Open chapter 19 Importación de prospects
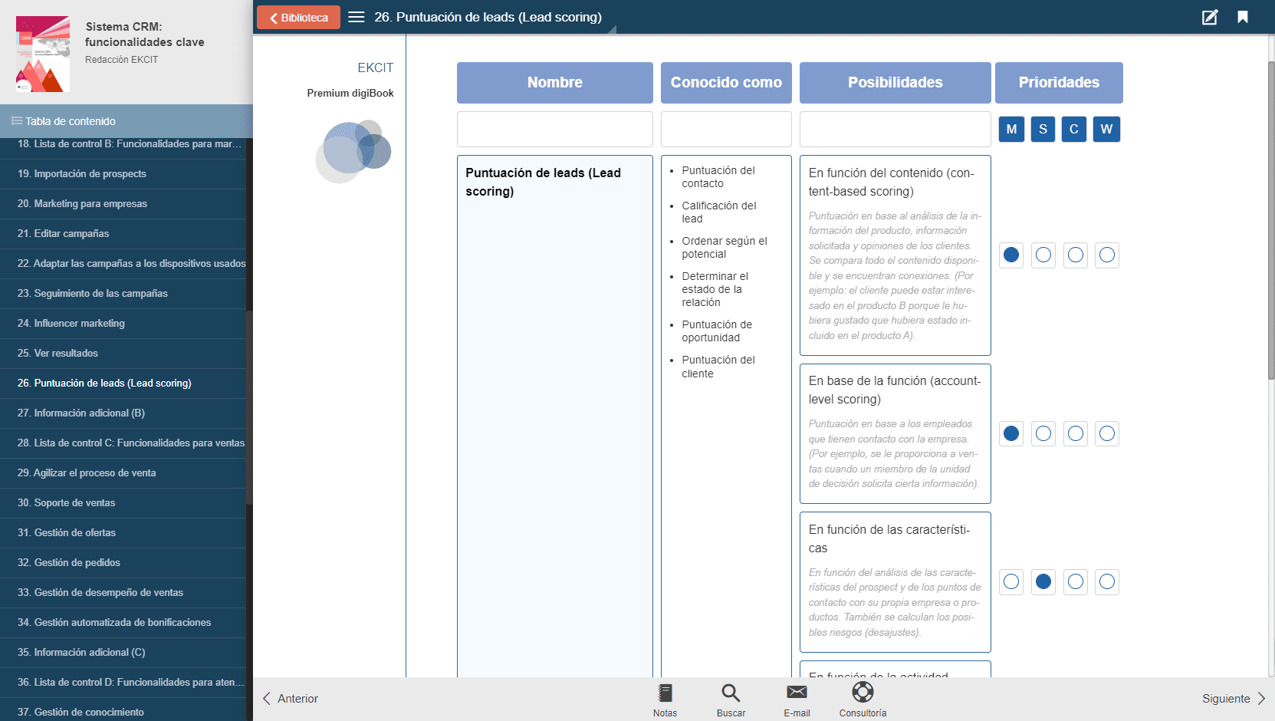Viewport: 1275px width, 721px height. pyautogui.click(x=123, y=174)
